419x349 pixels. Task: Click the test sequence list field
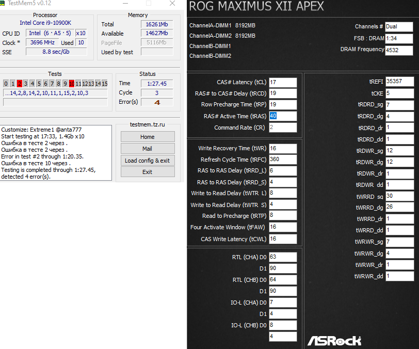click(55, 93)
